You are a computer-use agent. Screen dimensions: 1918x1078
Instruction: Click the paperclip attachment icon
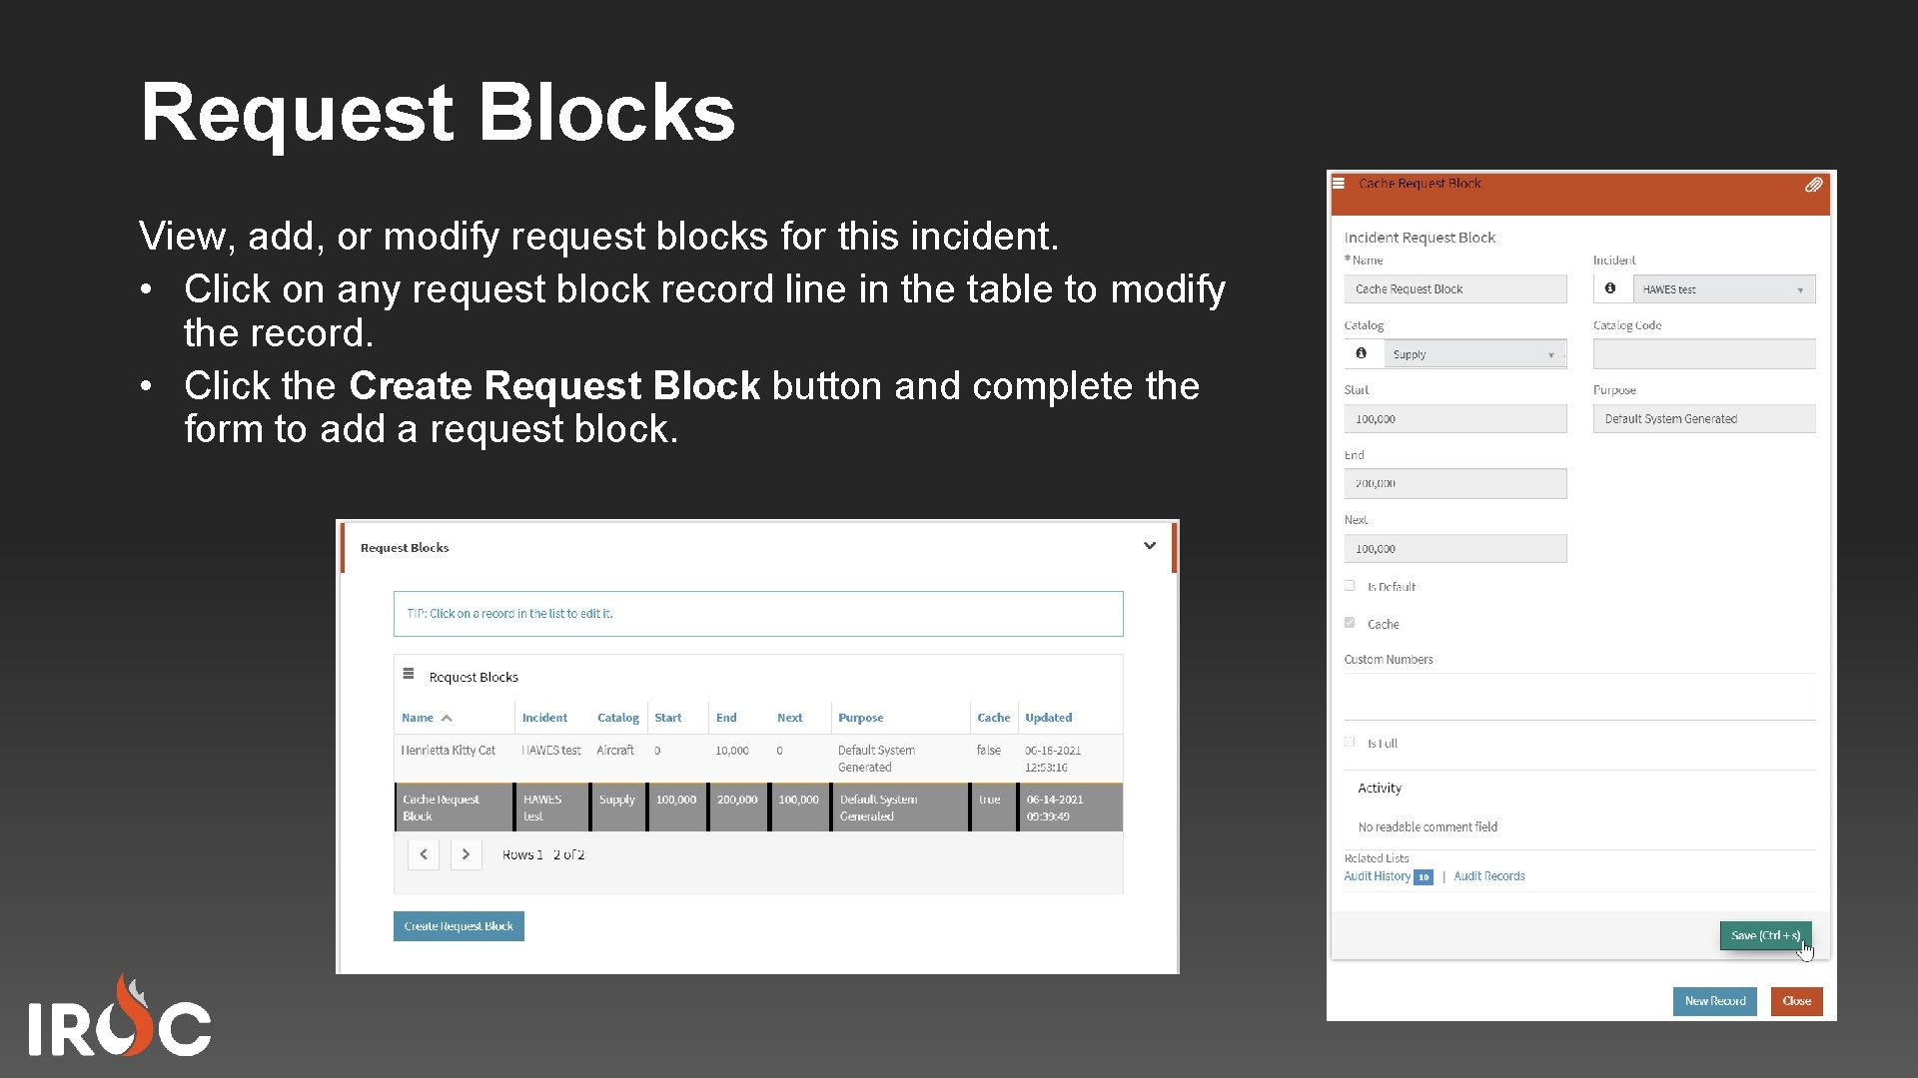tap(1813, 185)
